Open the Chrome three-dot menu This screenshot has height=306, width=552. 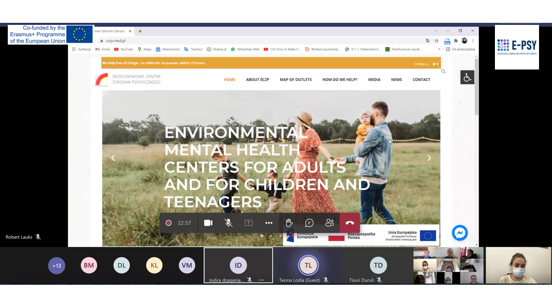[473, 40]
